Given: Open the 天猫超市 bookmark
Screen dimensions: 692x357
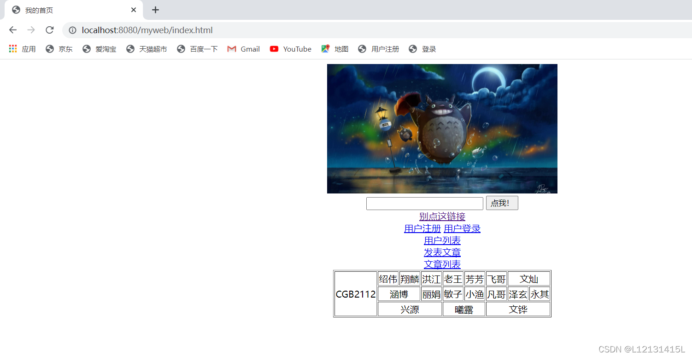Looking at the screenshot, I should [147, 49].
